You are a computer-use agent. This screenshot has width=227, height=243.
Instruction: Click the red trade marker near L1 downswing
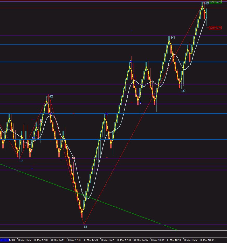click(x=73, y=158)
